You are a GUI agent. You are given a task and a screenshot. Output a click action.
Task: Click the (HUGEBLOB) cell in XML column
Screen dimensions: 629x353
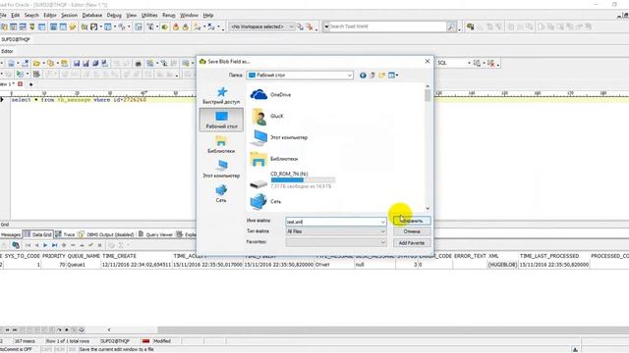click(x=502, y=265)
